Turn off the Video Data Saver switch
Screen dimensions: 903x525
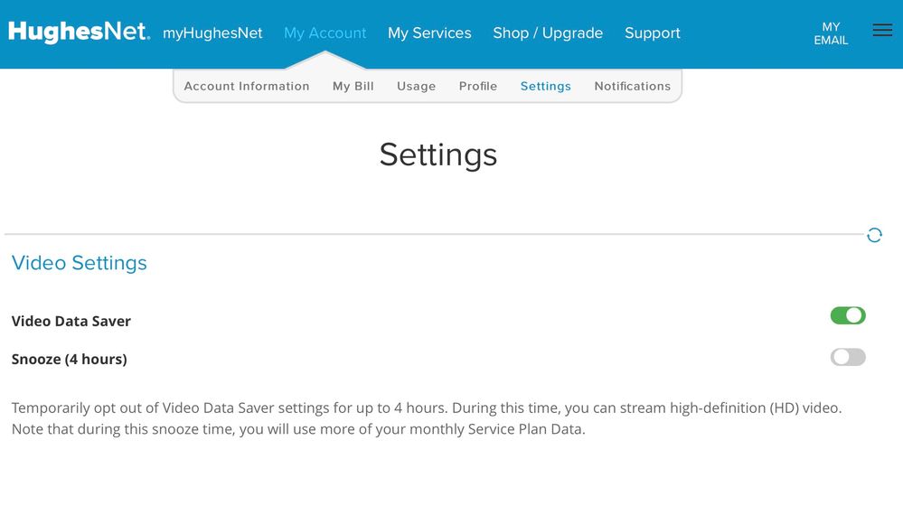[848, 315]
